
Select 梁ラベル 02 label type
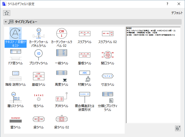click(62, 121)
